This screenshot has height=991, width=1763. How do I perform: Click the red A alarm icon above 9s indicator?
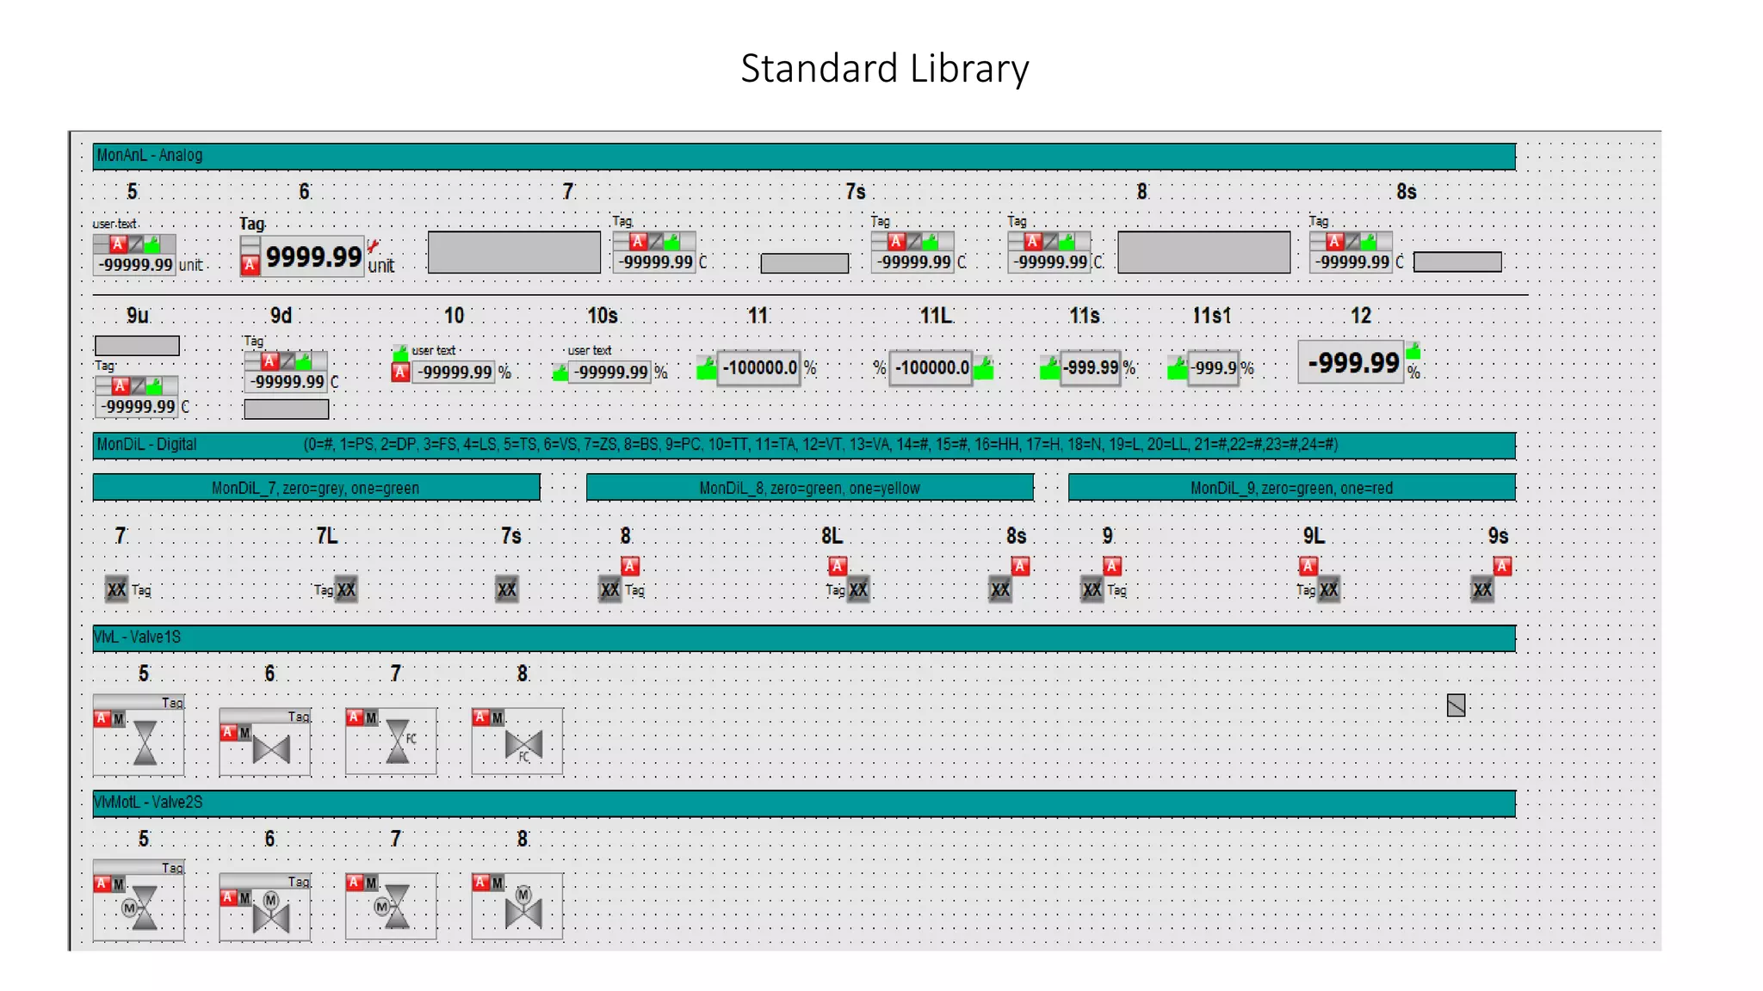[x=1502, y=566]
